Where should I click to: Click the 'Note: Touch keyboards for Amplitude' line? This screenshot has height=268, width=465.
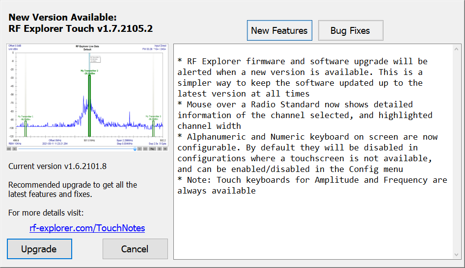(312, 180)
